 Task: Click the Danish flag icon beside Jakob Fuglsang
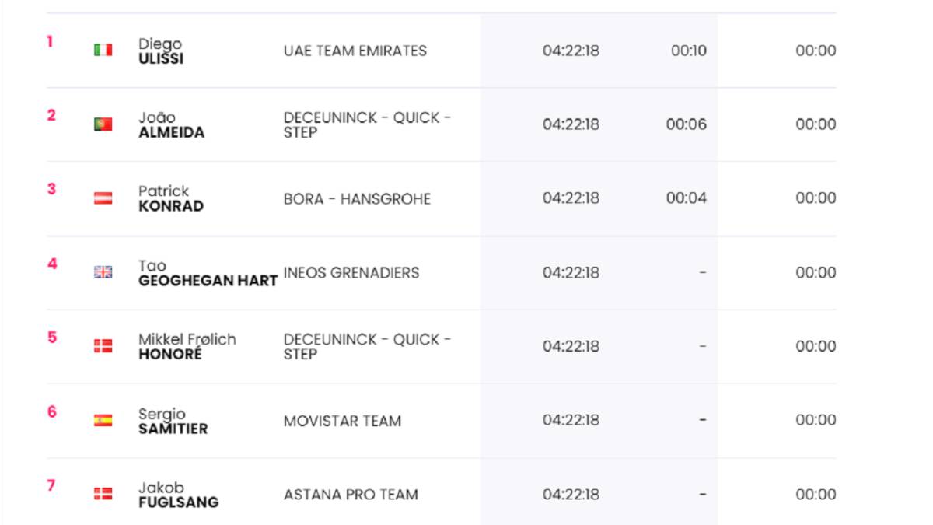coord(103,494)
